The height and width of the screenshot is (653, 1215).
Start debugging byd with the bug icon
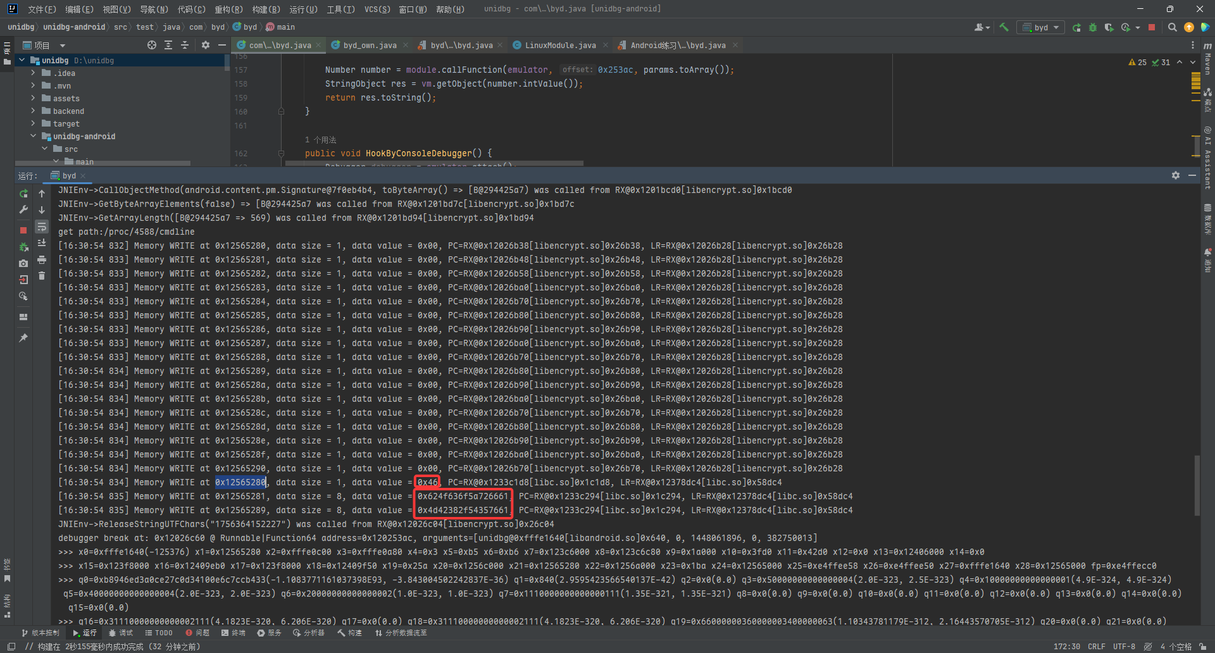tap(1093, 27)
